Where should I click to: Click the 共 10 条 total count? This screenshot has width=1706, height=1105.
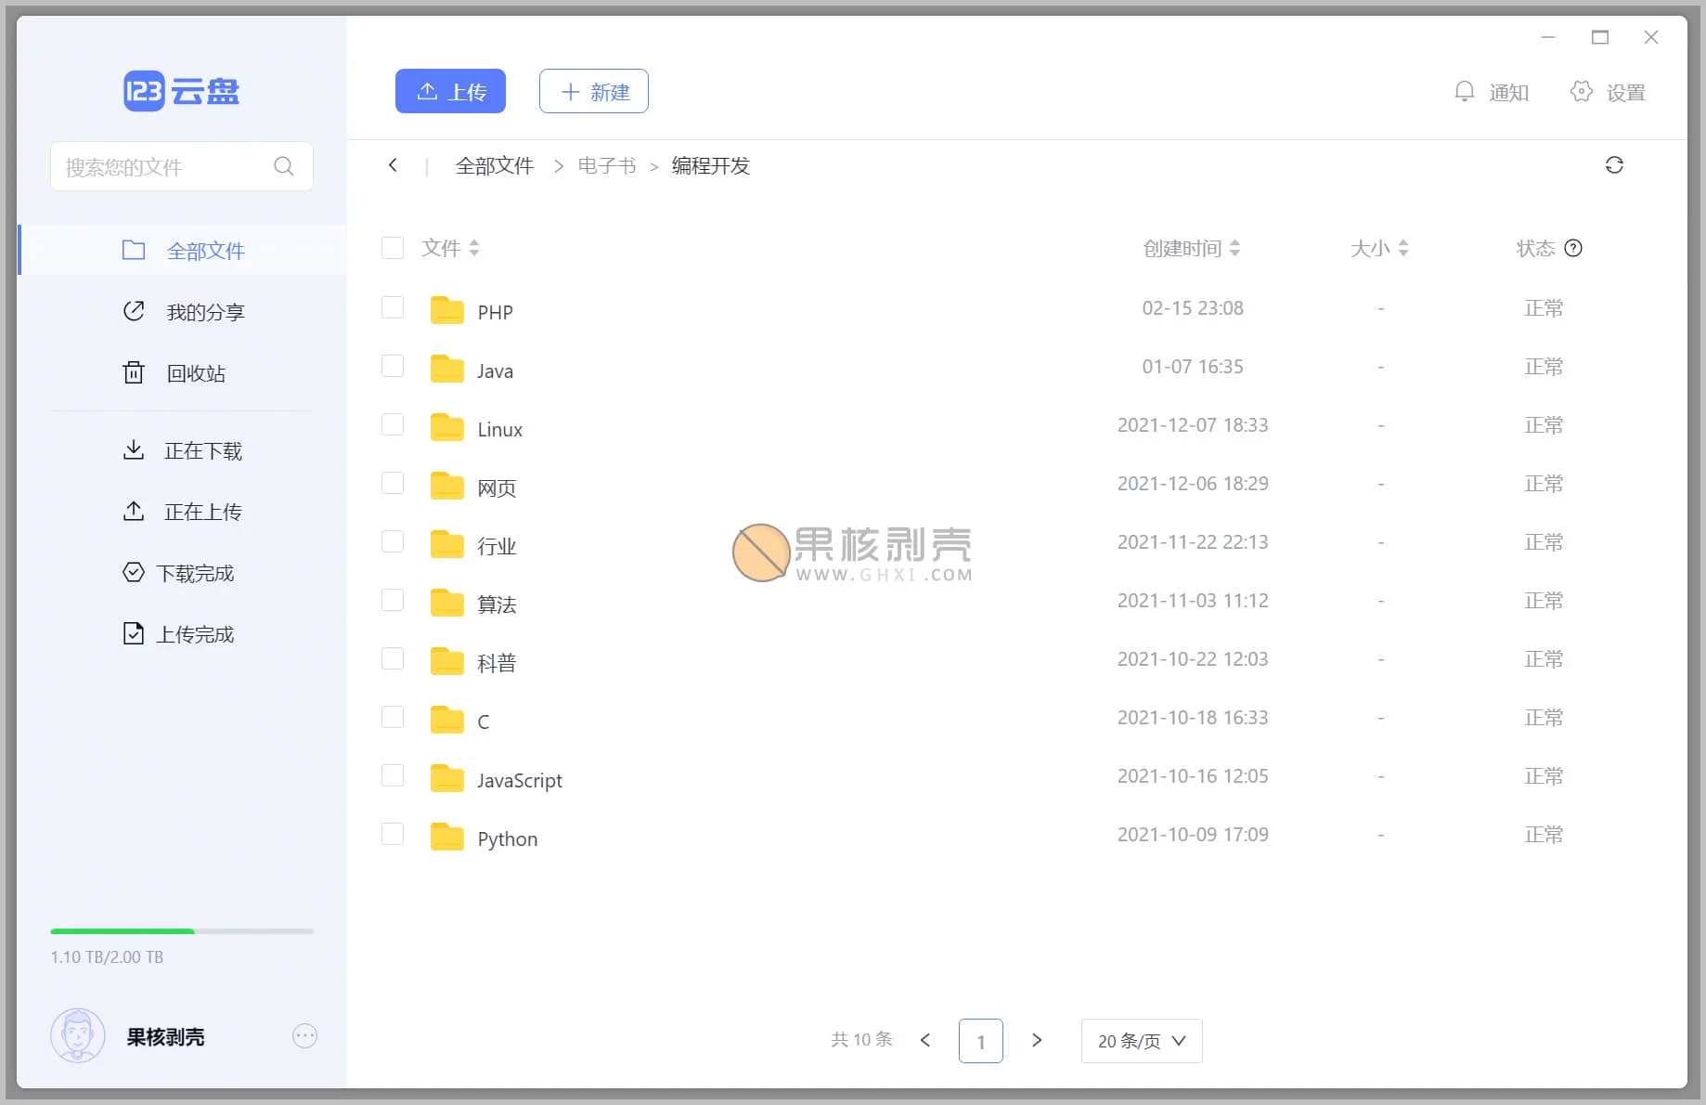(x=861, y=1040)
